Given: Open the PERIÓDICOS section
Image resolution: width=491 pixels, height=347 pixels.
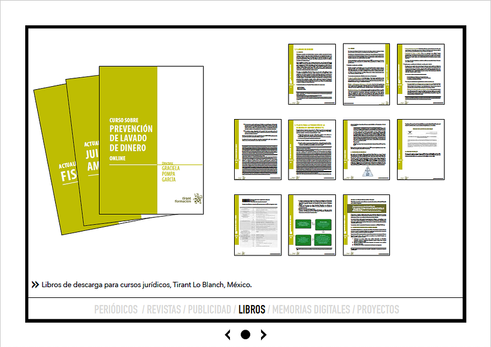Looking at the screenshot, I should (116, 309).
